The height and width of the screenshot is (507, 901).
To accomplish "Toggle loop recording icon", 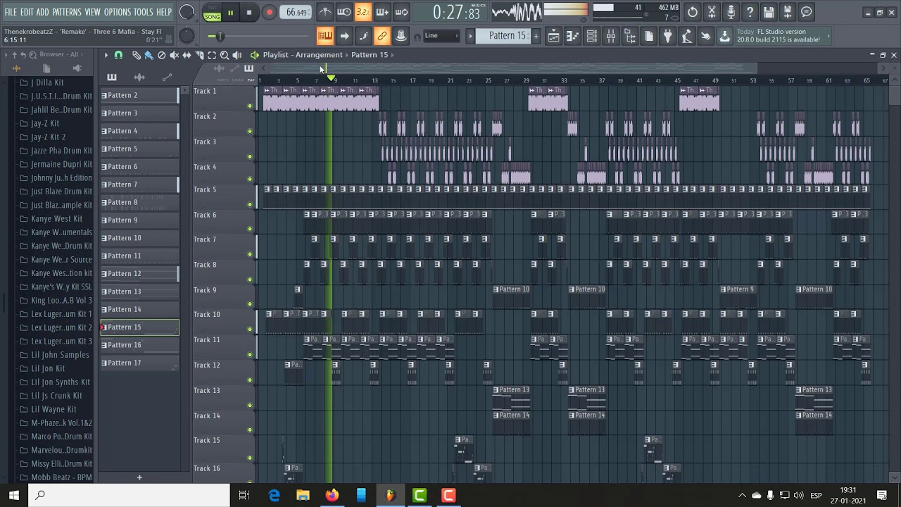I will coord(401,12).
